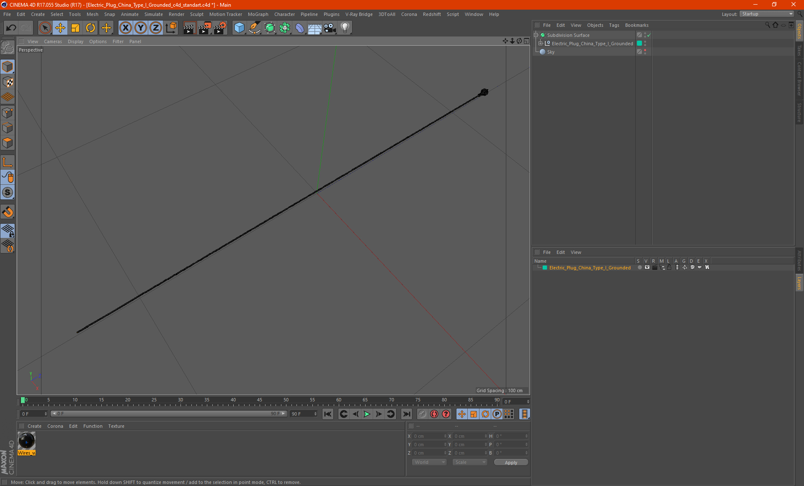804x486 pixels.
Task: Toggle Z axis lock
Action: coord(156,28)
